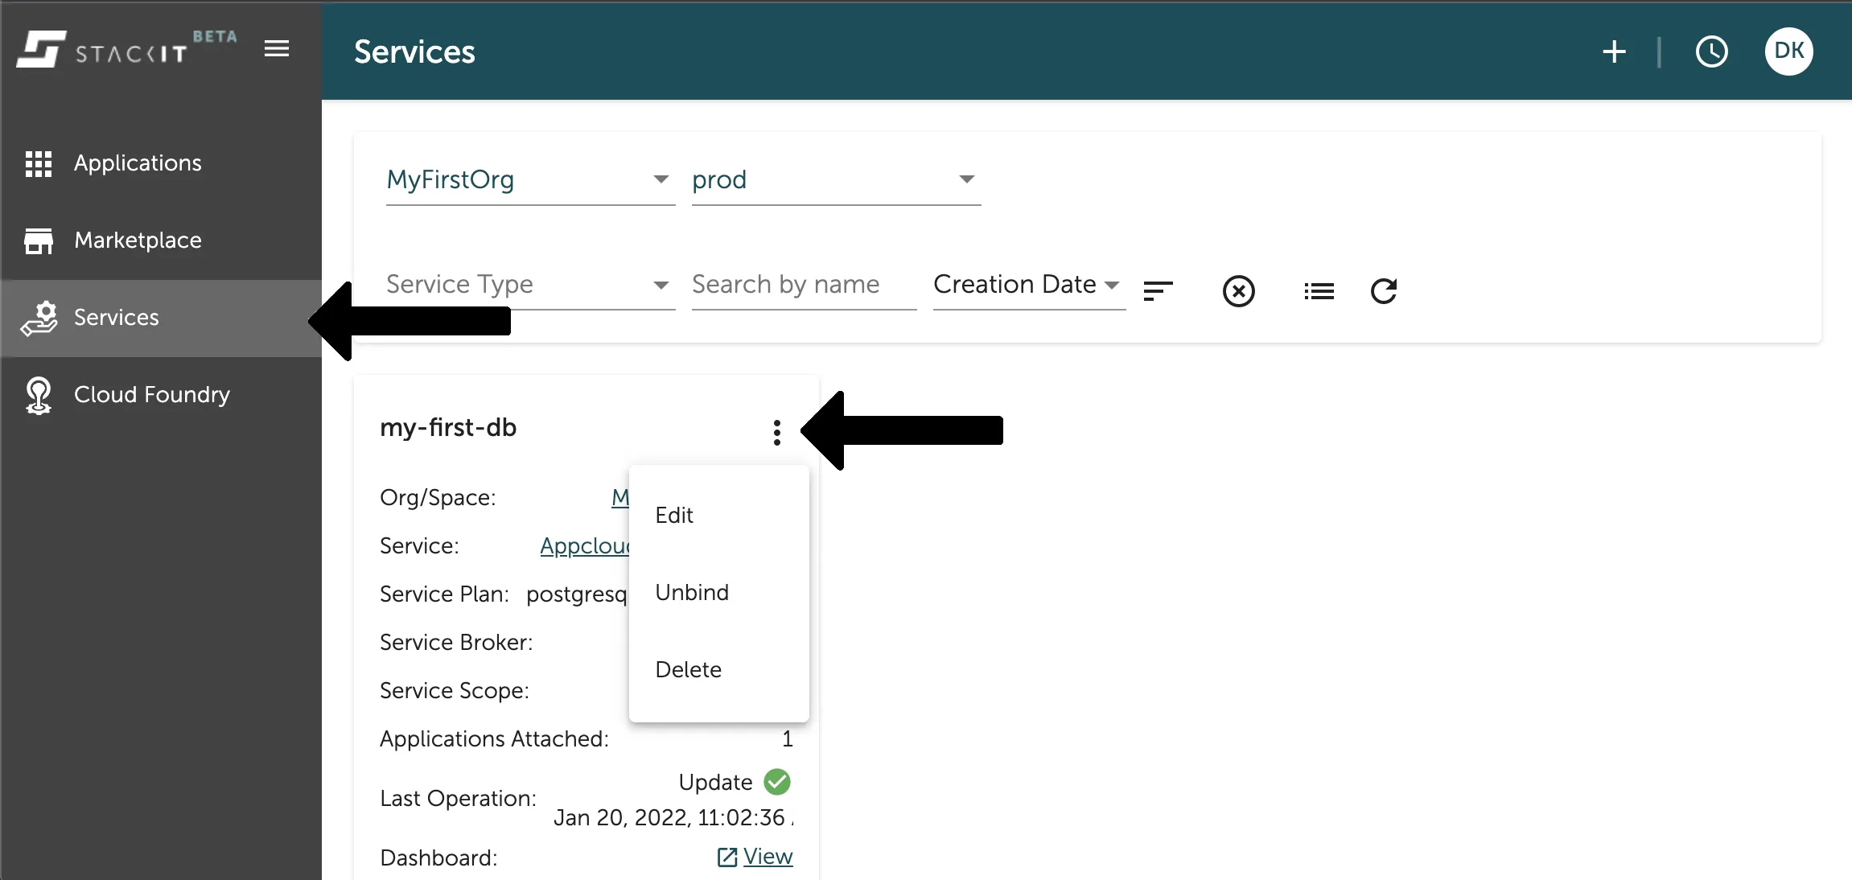Switch to list view using list icon
Viewport: 1852px width, 880px height.
click(1318, 290)
